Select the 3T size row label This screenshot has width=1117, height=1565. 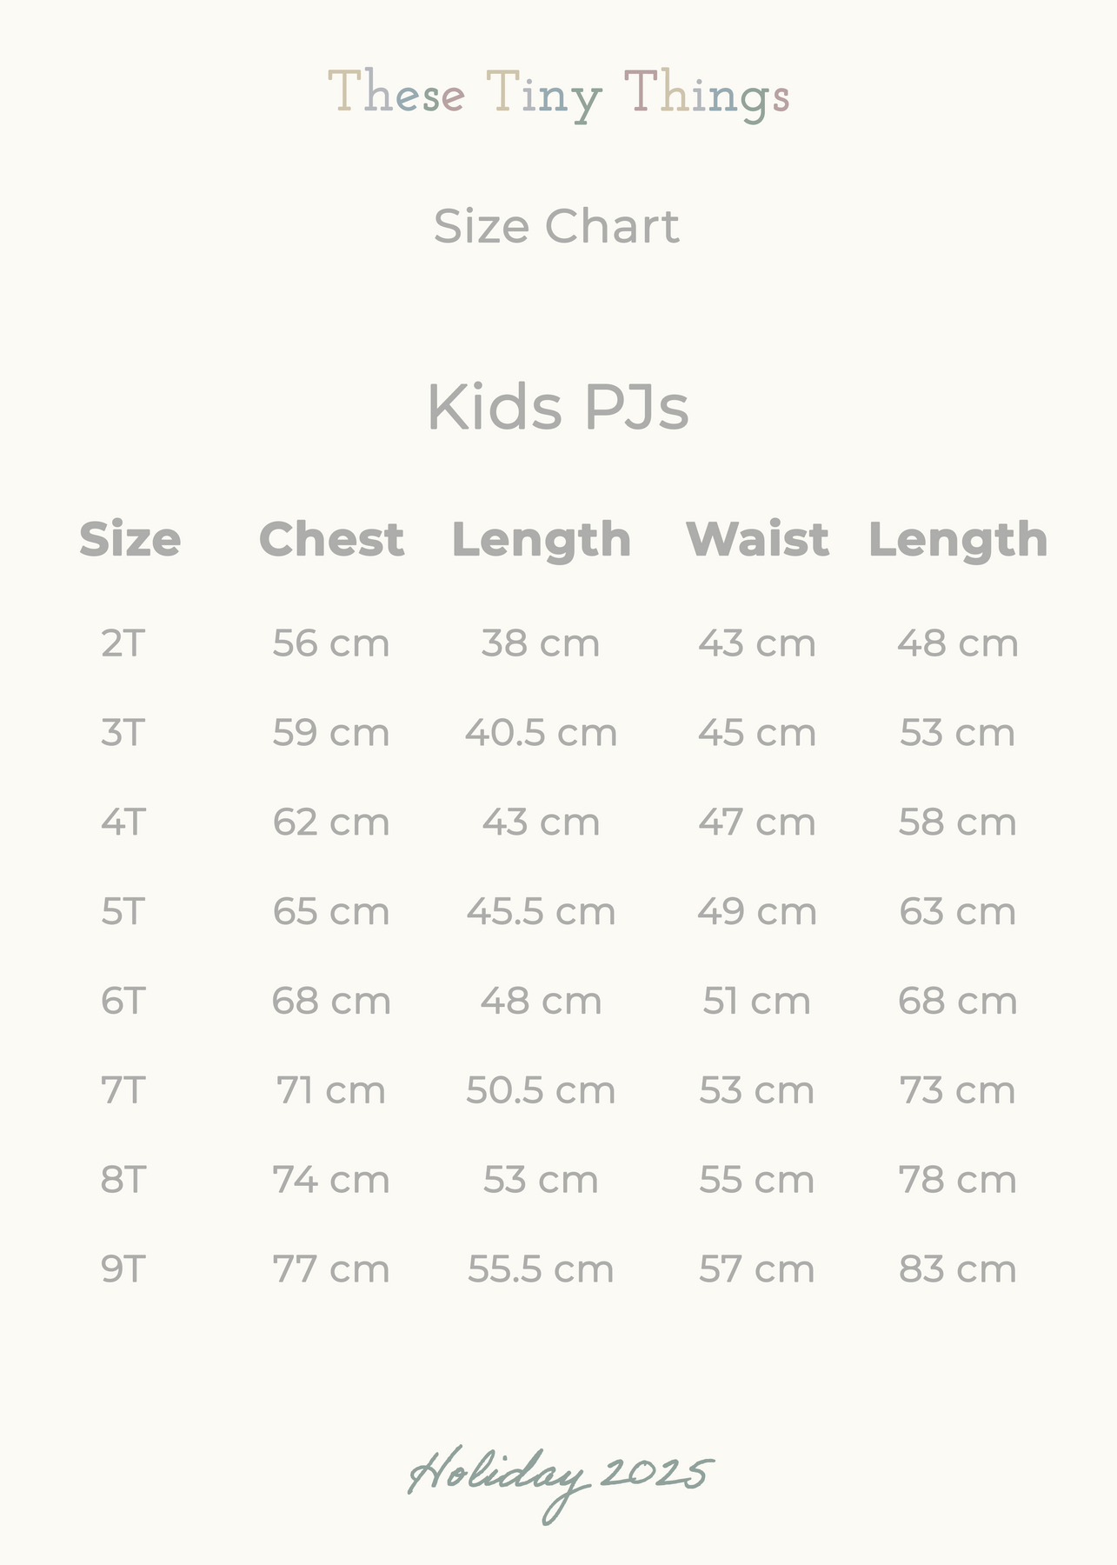[x=123, y=733]
